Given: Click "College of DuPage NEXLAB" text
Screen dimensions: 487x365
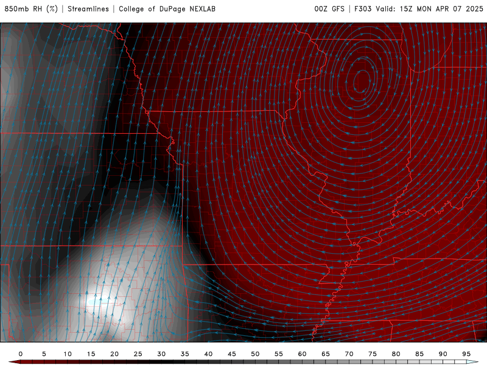Looking at the screenshot, I should click(x=167, y=9).
